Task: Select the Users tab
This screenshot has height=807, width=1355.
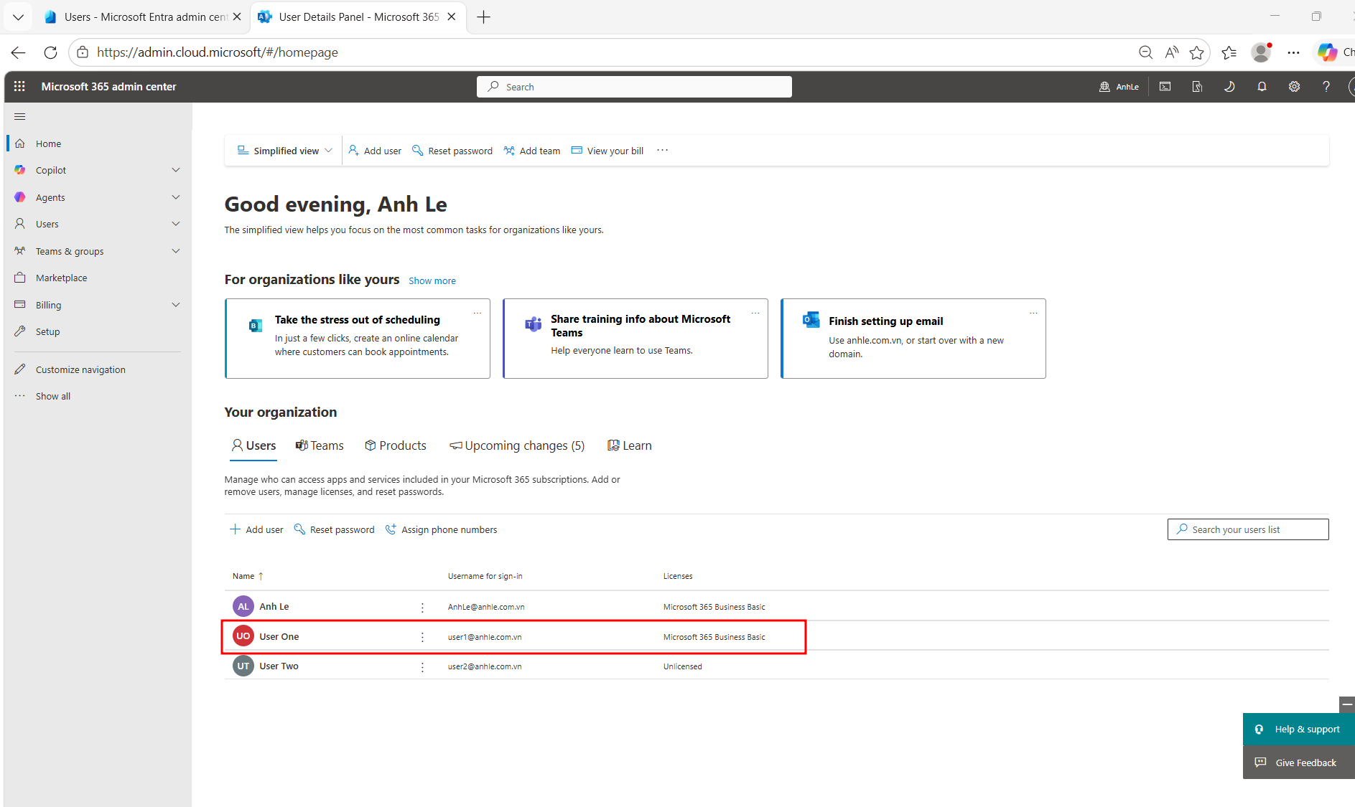Action: click(253, 445)
